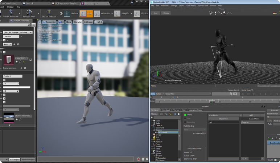Toggle the Online device checkbox
280x163 pixels.
[x=185, y=115]
